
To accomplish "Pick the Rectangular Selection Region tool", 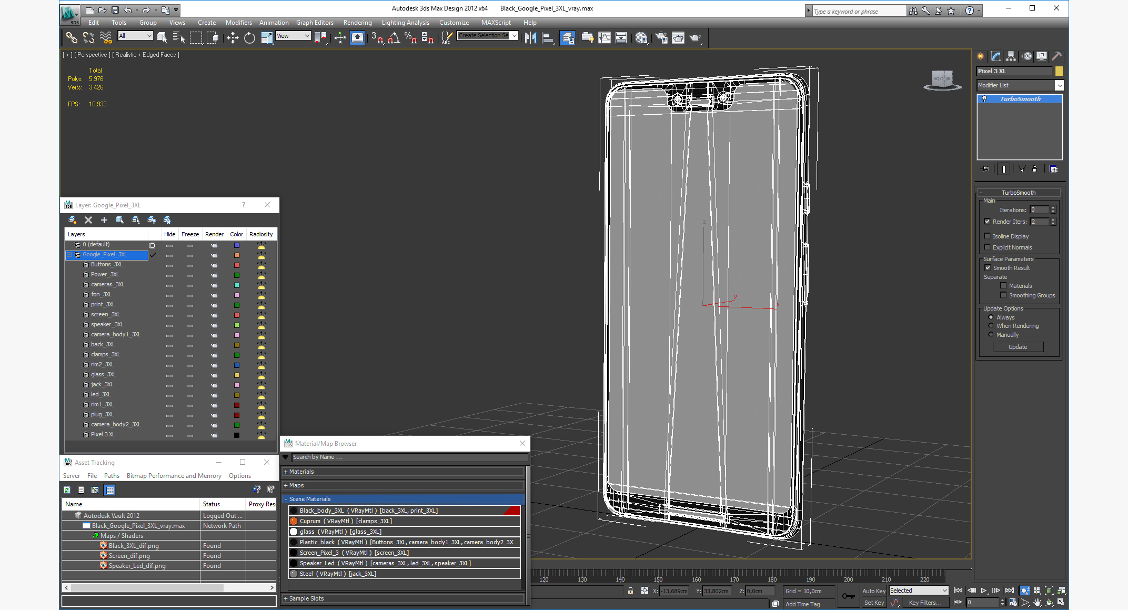I will (x=196, y=37).
